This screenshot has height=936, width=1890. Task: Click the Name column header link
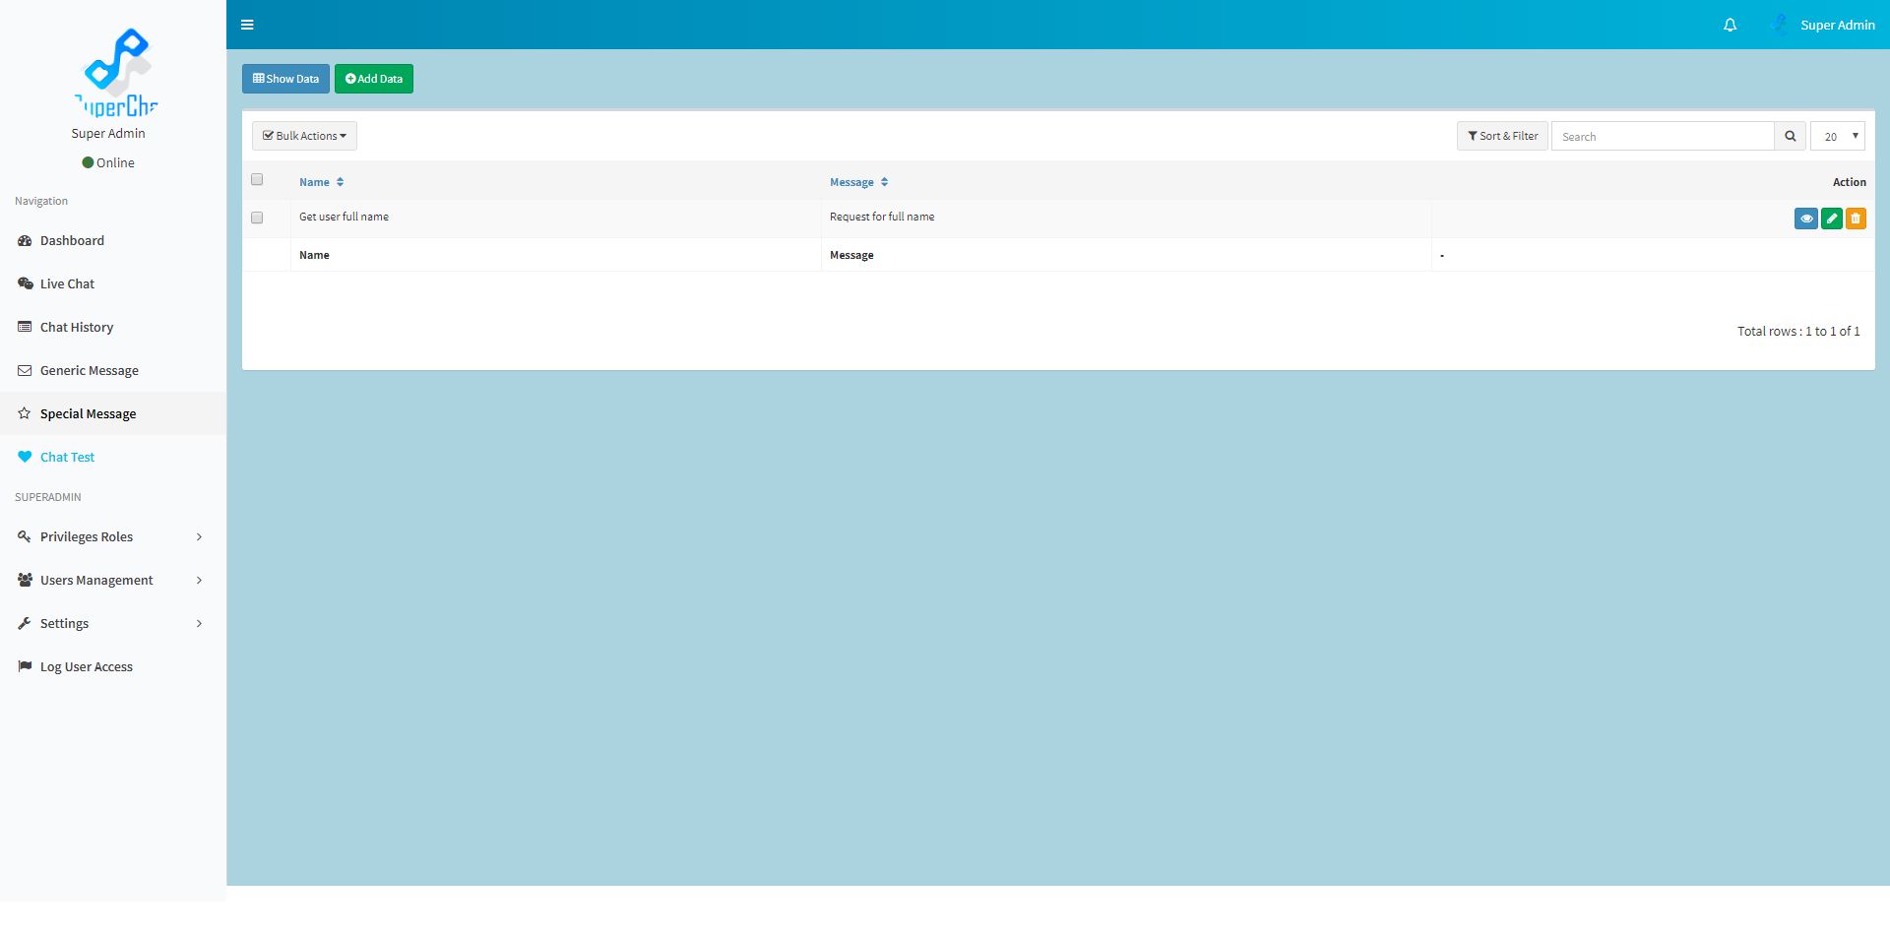(314, 182)
